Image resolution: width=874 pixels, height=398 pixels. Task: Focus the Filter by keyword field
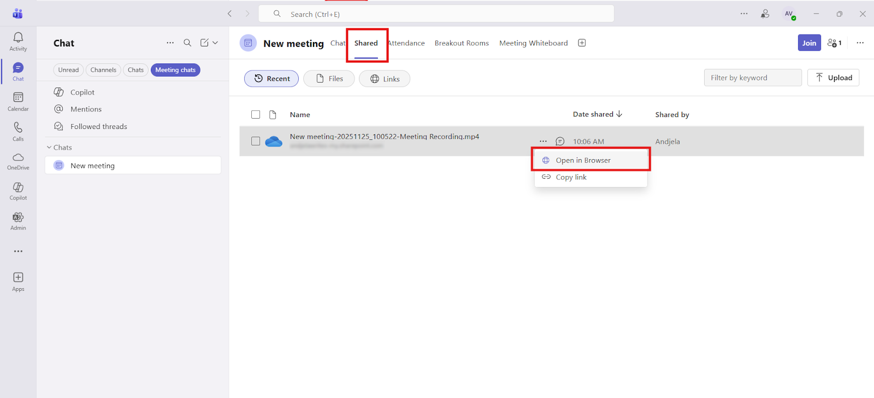point(752,78)
